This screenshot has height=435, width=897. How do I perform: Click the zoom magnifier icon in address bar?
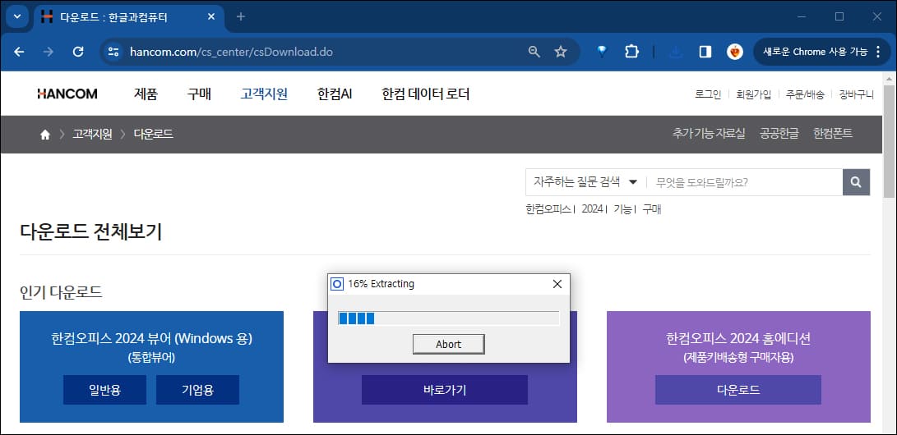[x=534, y=52]
